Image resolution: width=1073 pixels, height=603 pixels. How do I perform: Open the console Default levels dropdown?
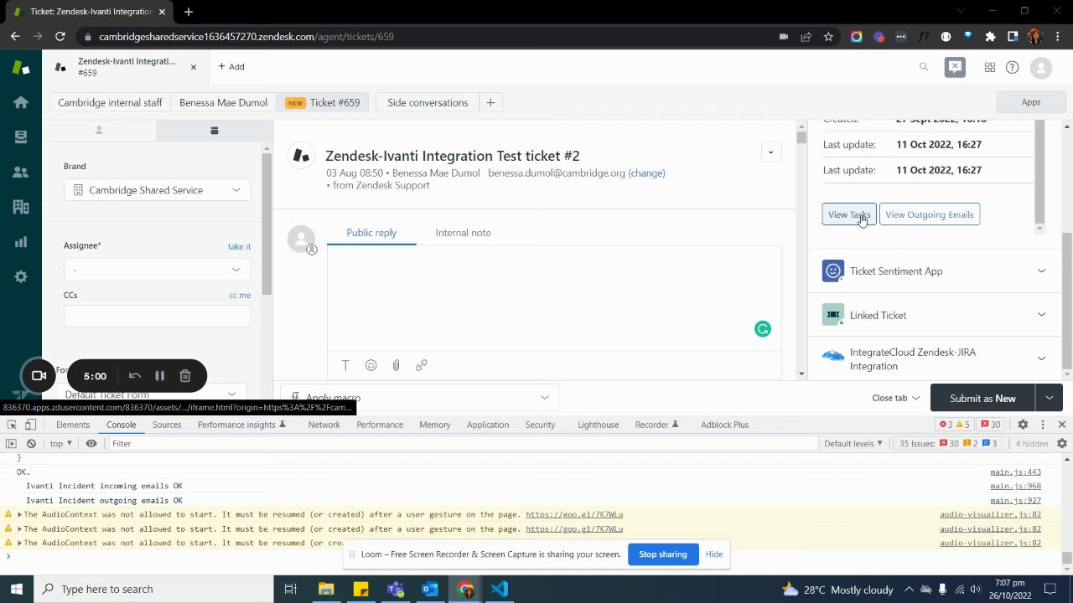pyautogui.click(x=853, y=444)
